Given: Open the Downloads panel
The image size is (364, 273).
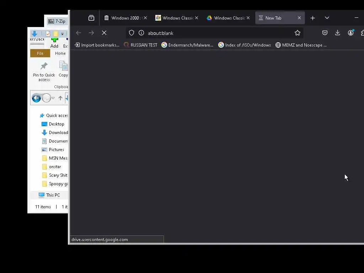Looking at the screenshot, I should (338, 33).
